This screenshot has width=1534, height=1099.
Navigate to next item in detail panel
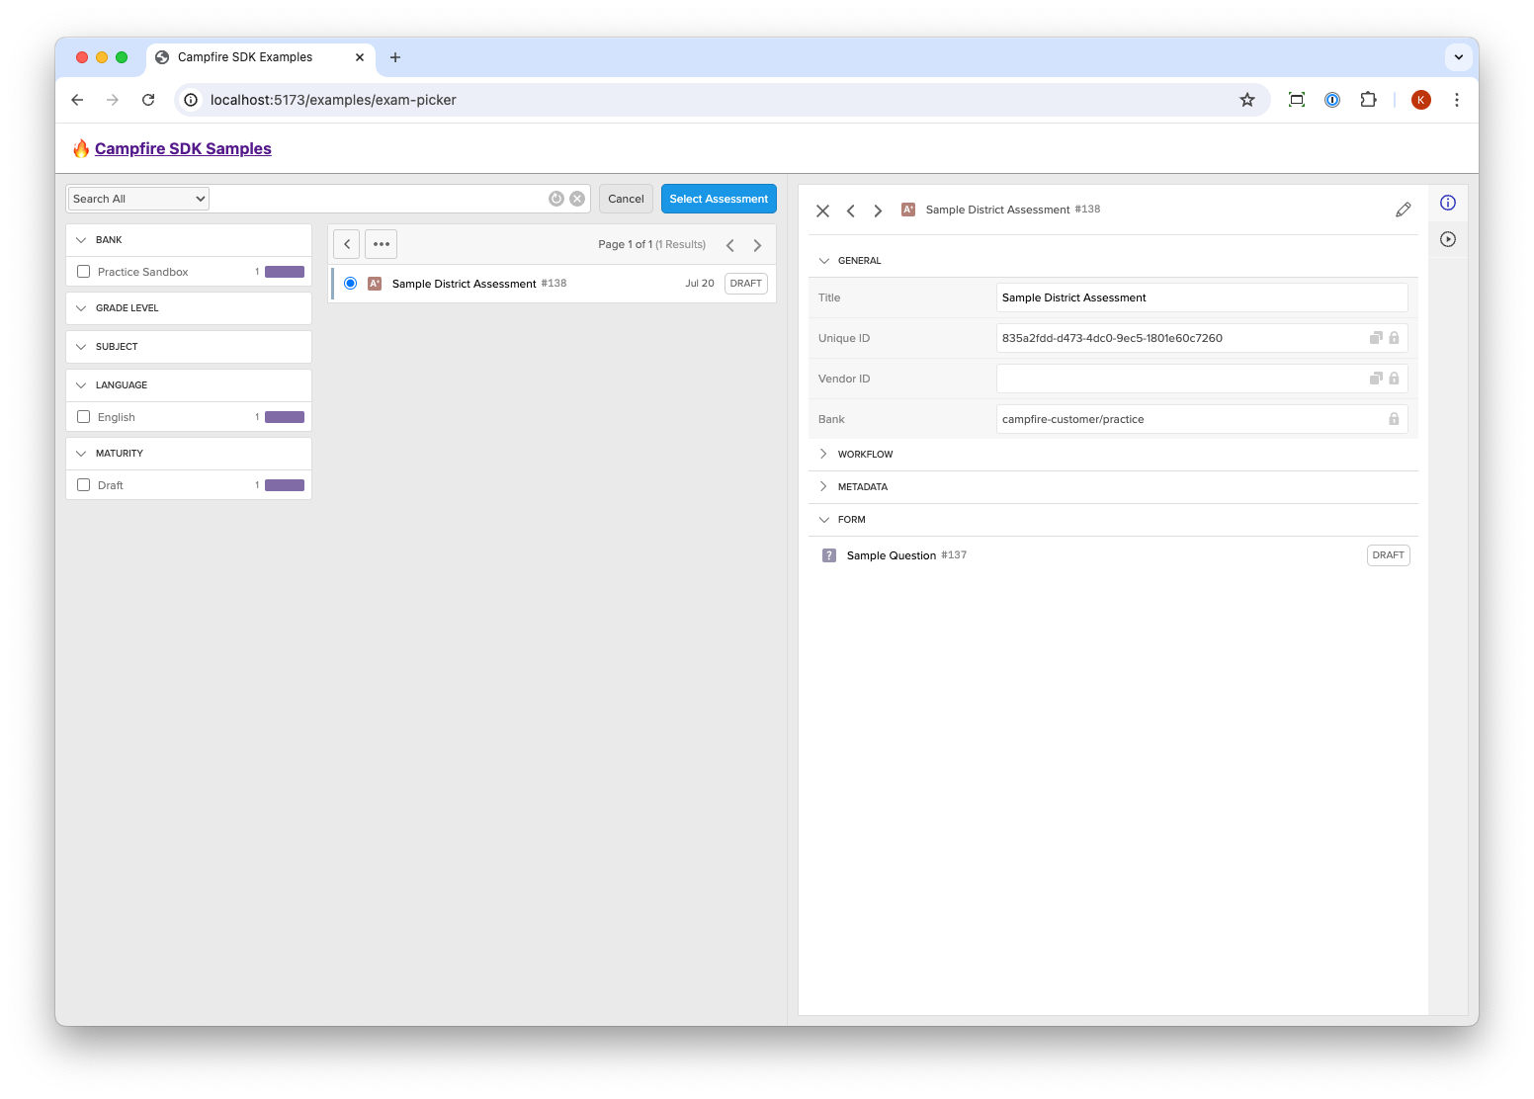pyautogui.click(x=878, y=211)
